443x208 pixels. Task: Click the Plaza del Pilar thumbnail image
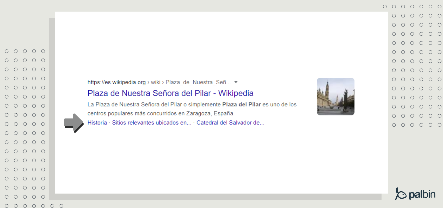pos(336,96)
